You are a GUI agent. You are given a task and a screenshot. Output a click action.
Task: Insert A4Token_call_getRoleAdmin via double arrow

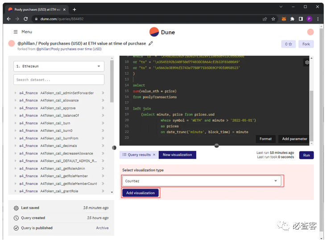coord(103,168)
